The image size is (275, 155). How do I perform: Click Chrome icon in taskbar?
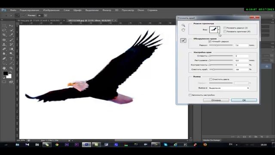coord(57,145)
